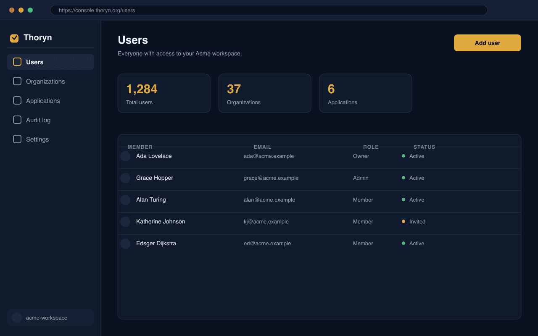Viewport: 538px width, 336px height.
Task: Open the acme-workspace switcher
Action: pos(50,318)
